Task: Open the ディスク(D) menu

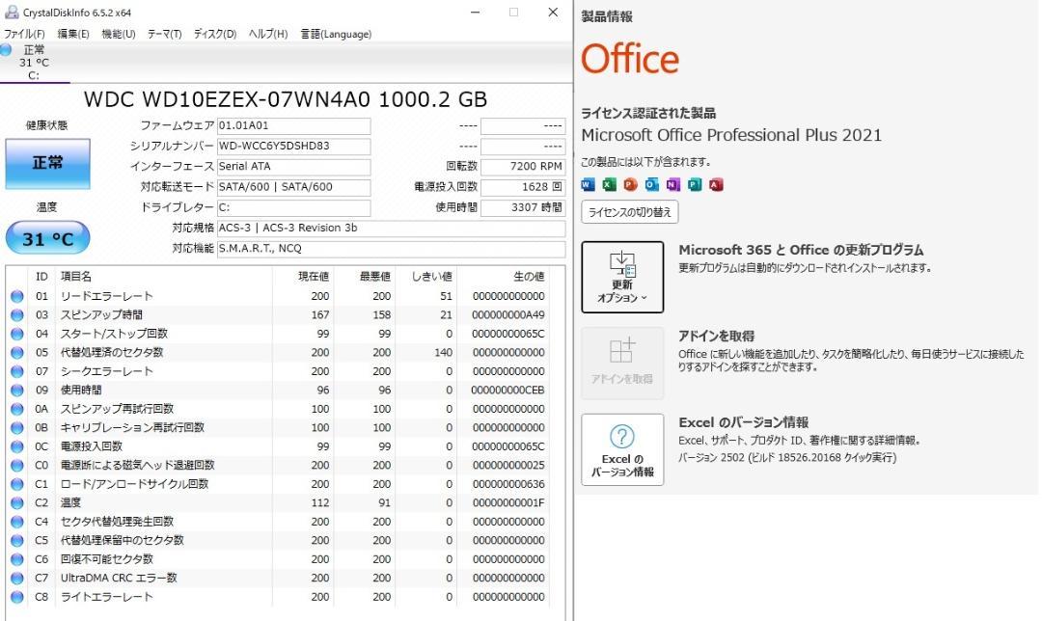Action: [x=214, y=34]
